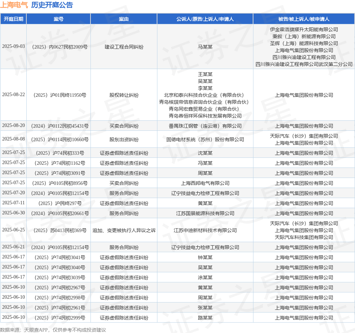Click the 数据来源 天眼查APP footer note
355x333 pixels.
(x=53, y=330)
